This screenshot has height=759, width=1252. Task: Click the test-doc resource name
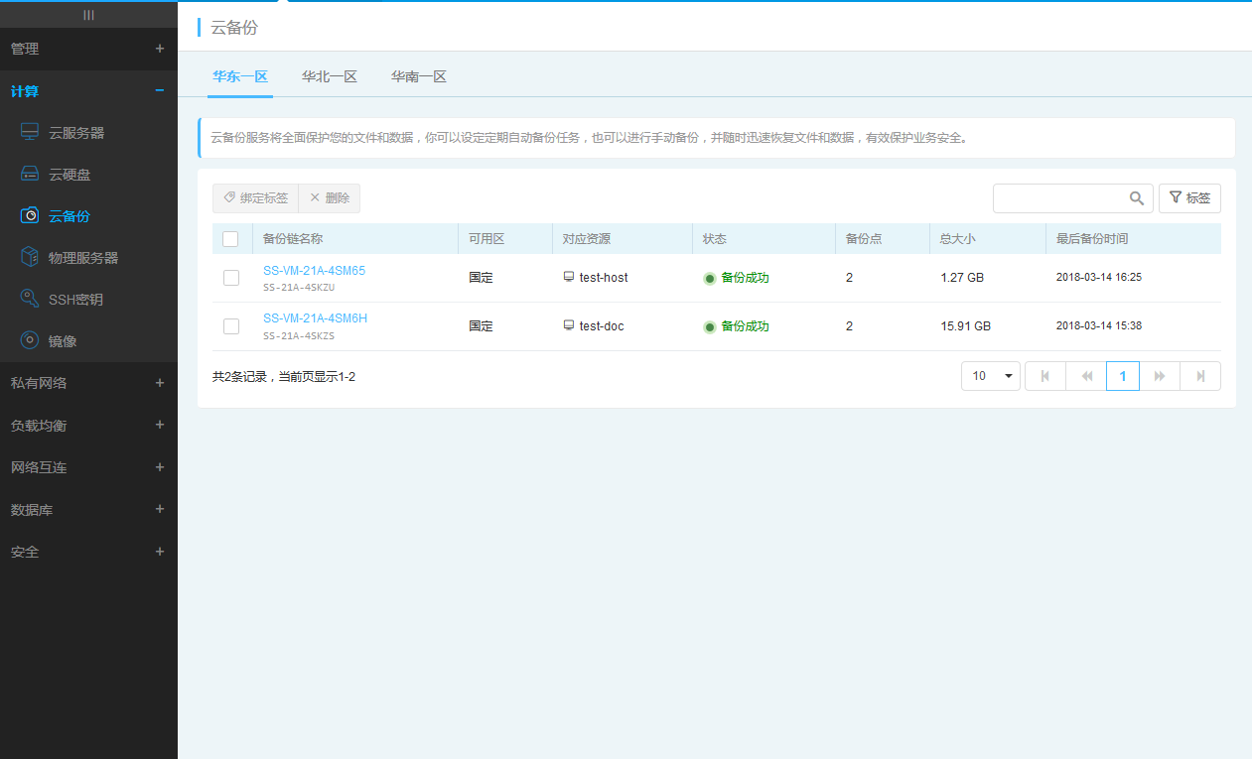(602, 326)
